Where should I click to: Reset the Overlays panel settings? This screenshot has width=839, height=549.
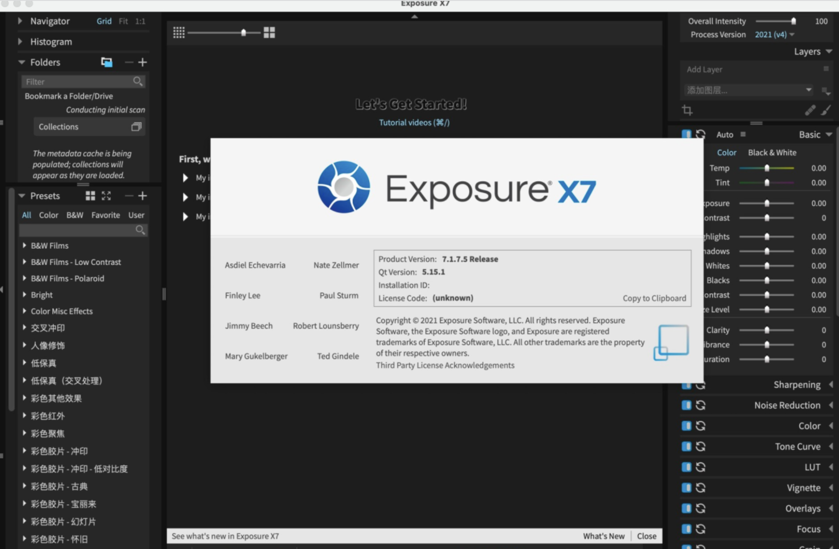700,508
